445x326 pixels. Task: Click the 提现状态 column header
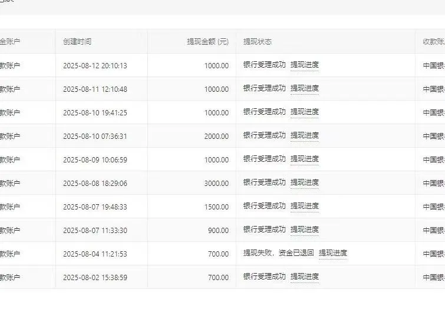point(258,42)
